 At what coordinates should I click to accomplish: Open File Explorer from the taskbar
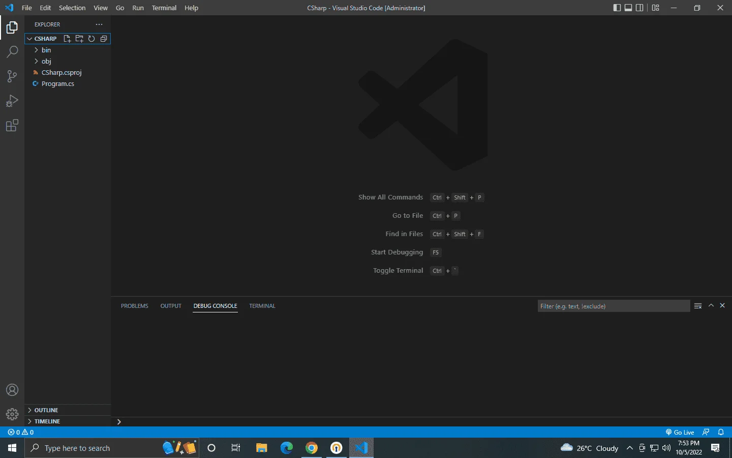click(261, 448)
